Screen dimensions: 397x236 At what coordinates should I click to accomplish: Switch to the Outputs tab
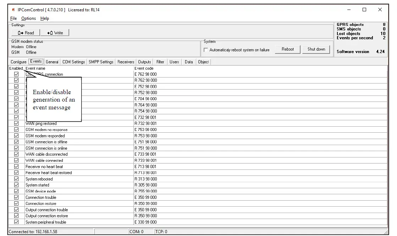144,62
